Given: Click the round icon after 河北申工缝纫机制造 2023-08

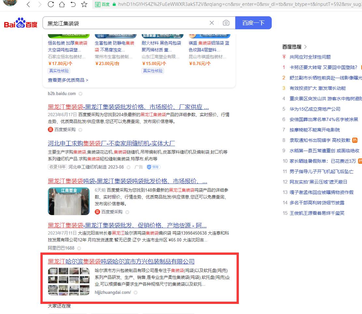Looking at the screenshot, I should 129,167.
